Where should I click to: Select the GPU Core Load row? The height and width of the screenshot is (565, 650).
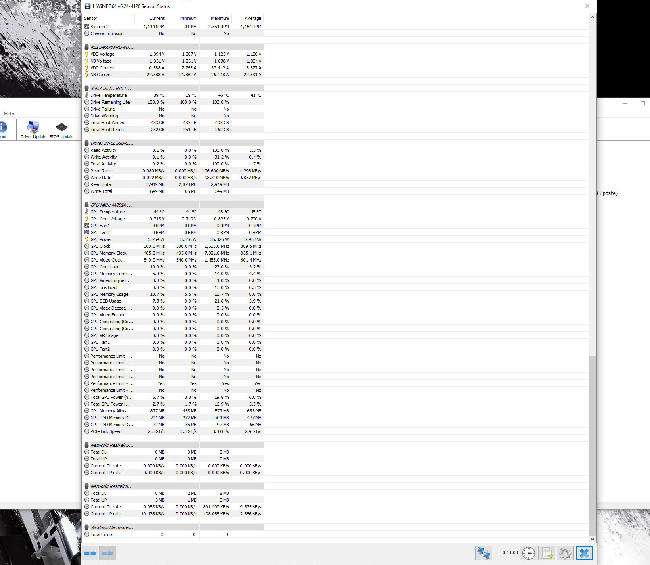pos(173,267)
